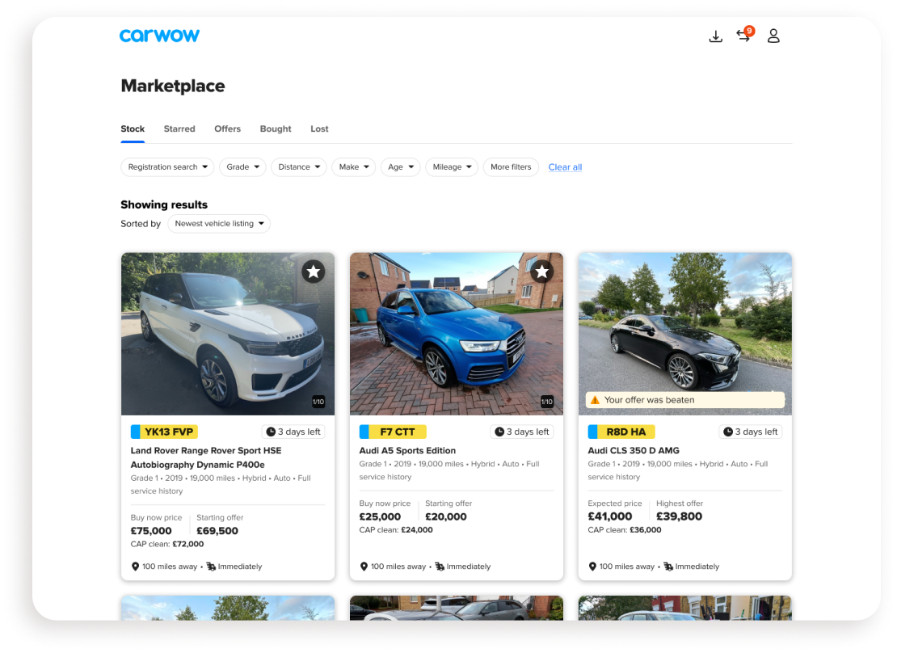The width and height of the screenshot is (897, 653).
Task: Click the £69,500 starting offer
Action: click(217, 531)
